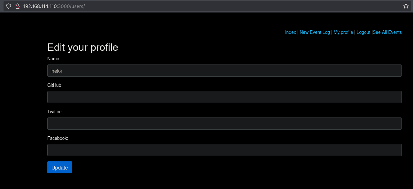Click the "GitHub:" field label

55,85
